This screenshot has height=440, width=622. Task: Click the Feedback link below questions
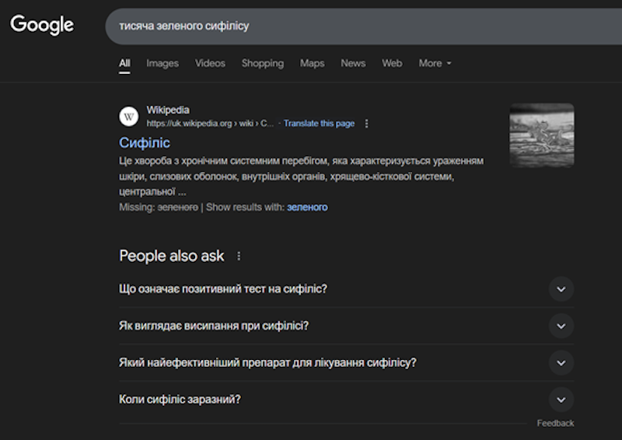pyautogui.click(x=555, y=424)
